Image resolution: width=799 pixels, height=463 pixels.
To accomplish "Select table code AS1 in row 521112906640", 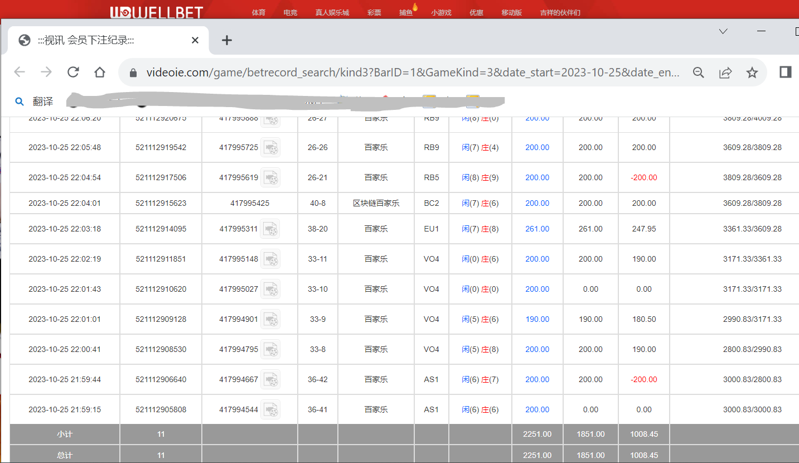I will pyautogui.click(x=432, y=379).
